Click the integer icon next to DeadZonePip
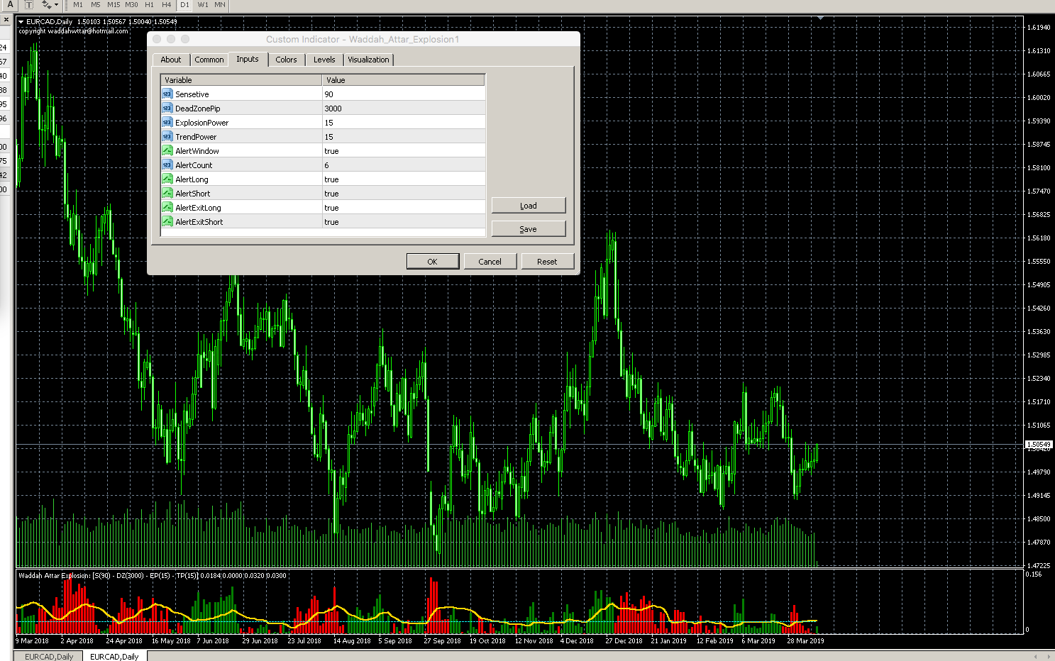The height and width of the screenshot is (661, 1055). [x=167, y=109]
